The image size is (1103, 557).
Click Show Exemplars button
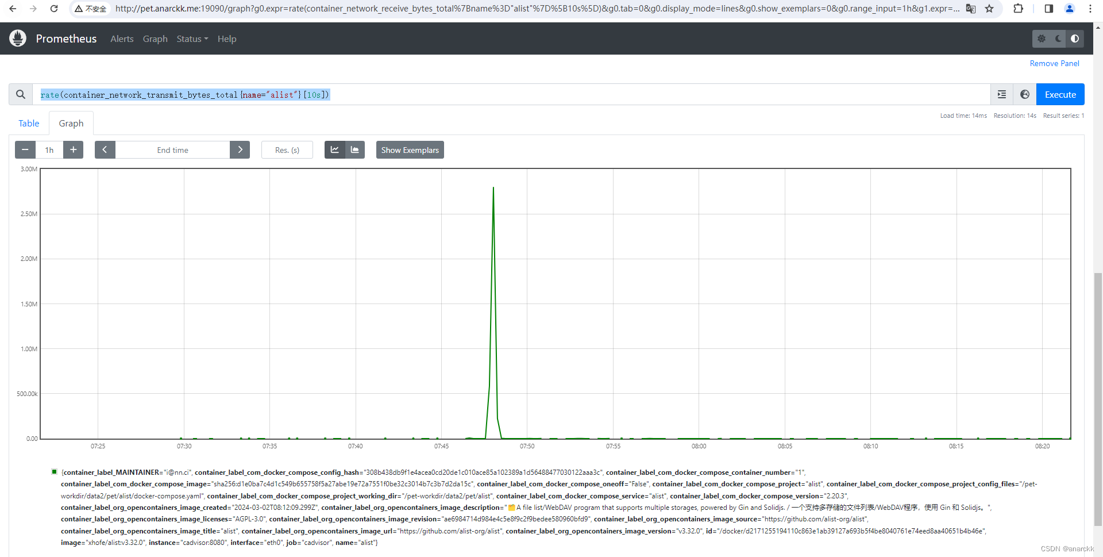410,149
